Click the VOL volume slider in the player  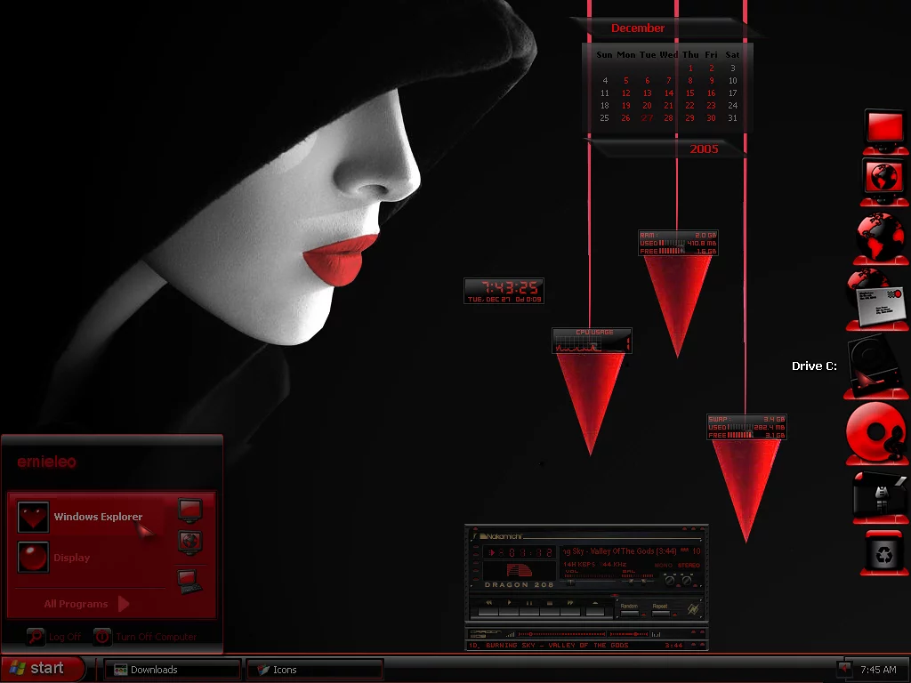(x=569, y=581)
